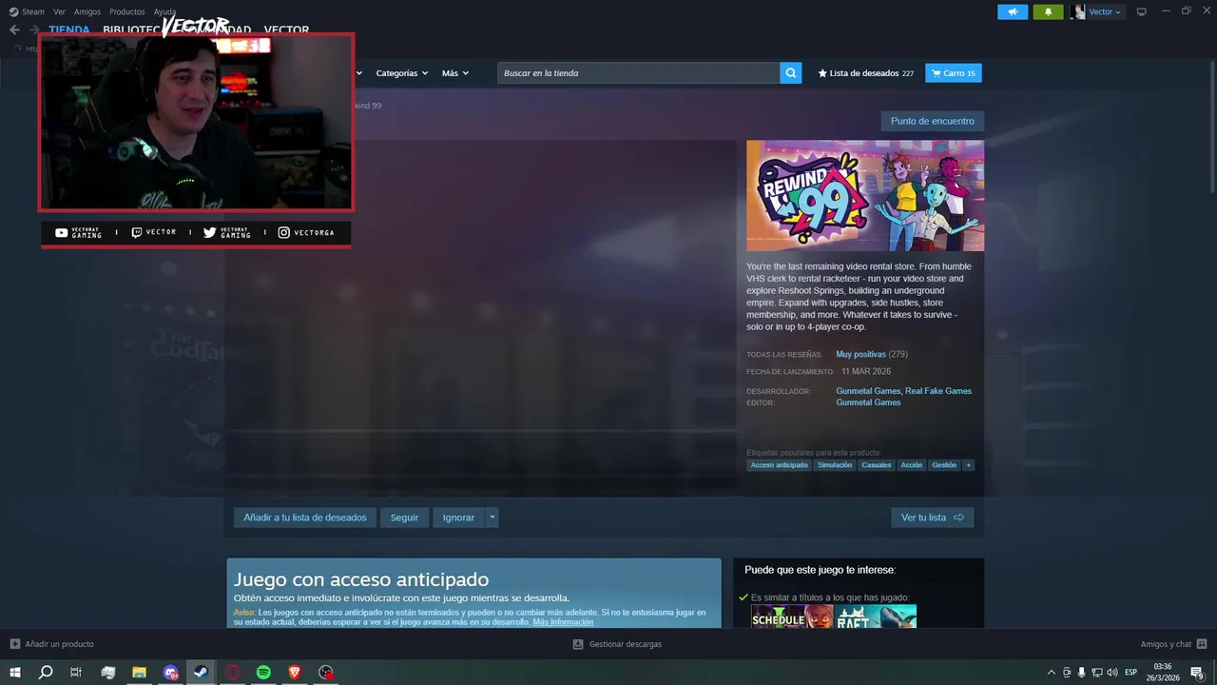Click the Ver tu lista button
Image resolution: width=1217 pixels, height=685 pixels.
point(933,518)
